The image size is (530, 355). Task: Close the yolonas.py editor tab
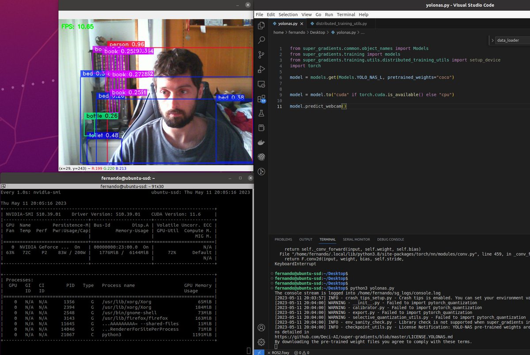[302, 24]
